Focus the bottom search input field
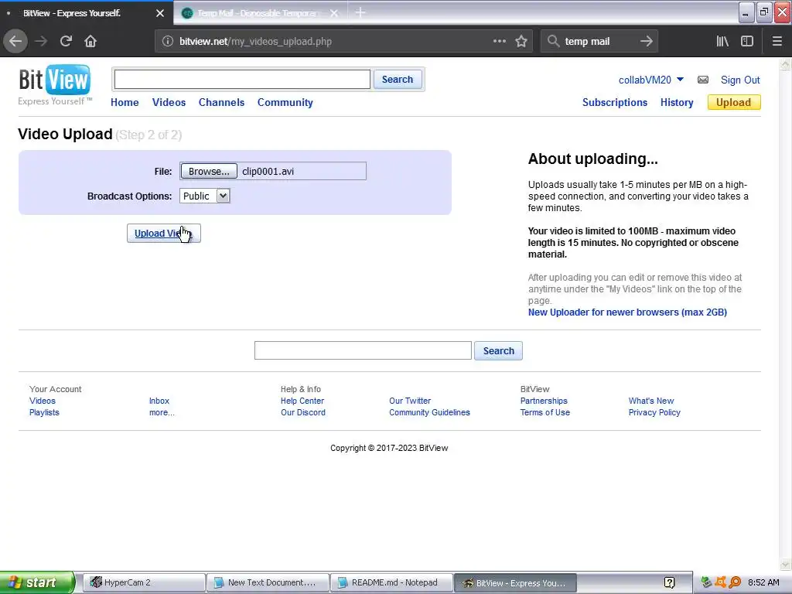Image resolution: width=792 pixels, height=594 pixels. click(x=363, y=350)
